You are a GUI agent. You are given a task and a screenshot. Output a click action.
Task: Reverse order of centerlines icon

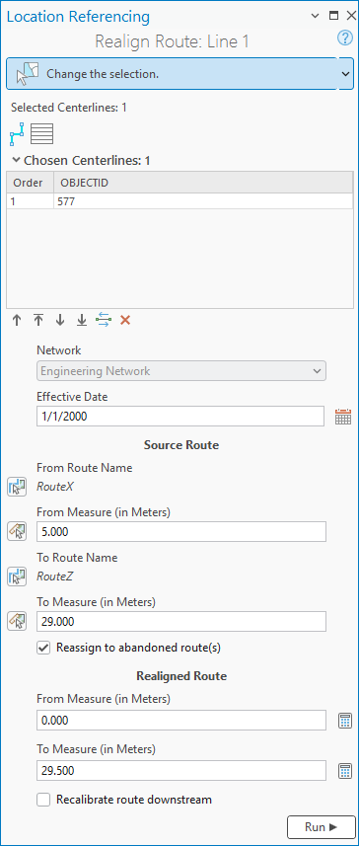[x=103, y=321]
